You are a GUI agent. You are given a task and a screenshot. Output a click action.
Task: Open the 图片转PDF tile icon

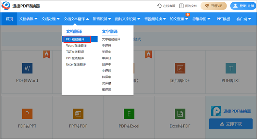pos(180,68)
